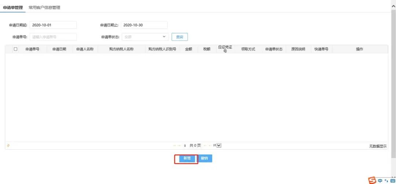Open the page size dropdown showing 10
This screenshot has height=184, width=396.
click(x=217, y=145)
